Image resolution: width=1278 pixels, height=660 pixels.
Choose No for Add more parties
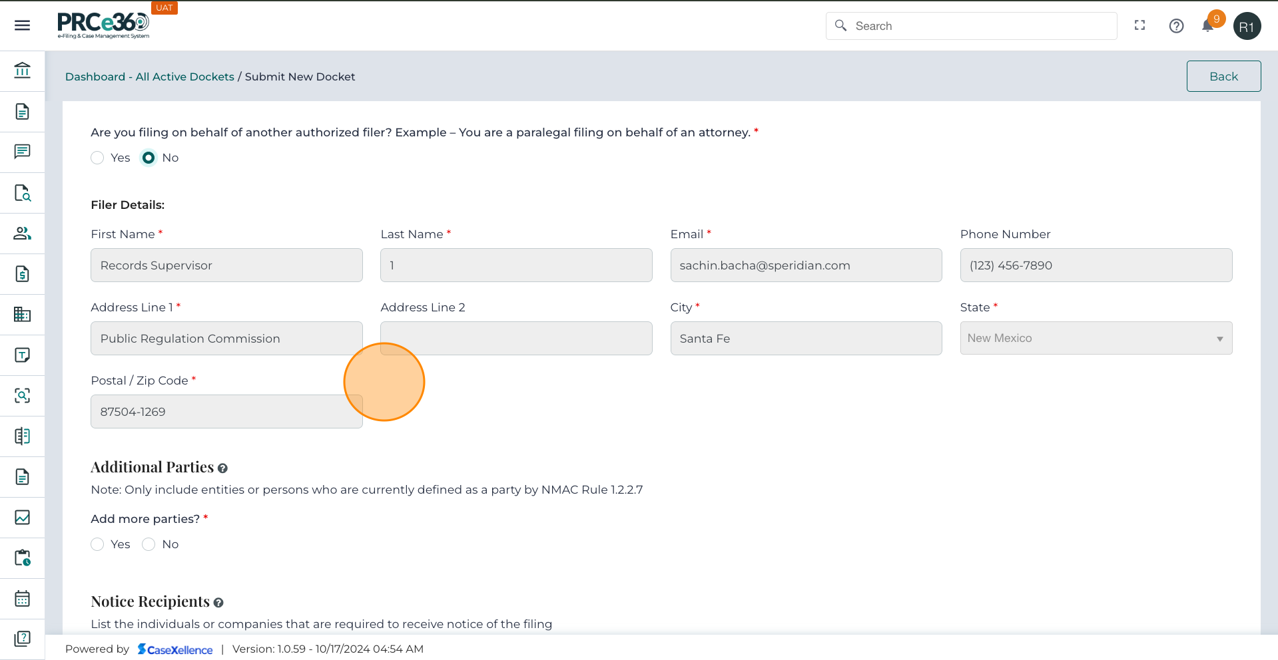[x=149, y=544]
